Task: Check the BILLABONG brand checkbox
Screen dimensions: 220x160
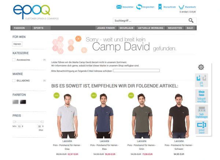Action: coord(14,81)
